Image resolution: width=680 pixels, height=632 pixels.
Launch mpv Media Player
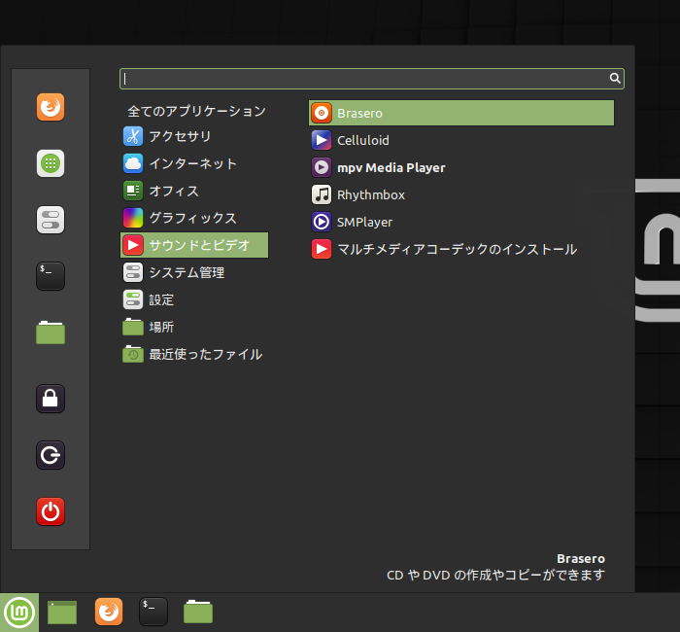pyautogui.click(x=461, y=167)
